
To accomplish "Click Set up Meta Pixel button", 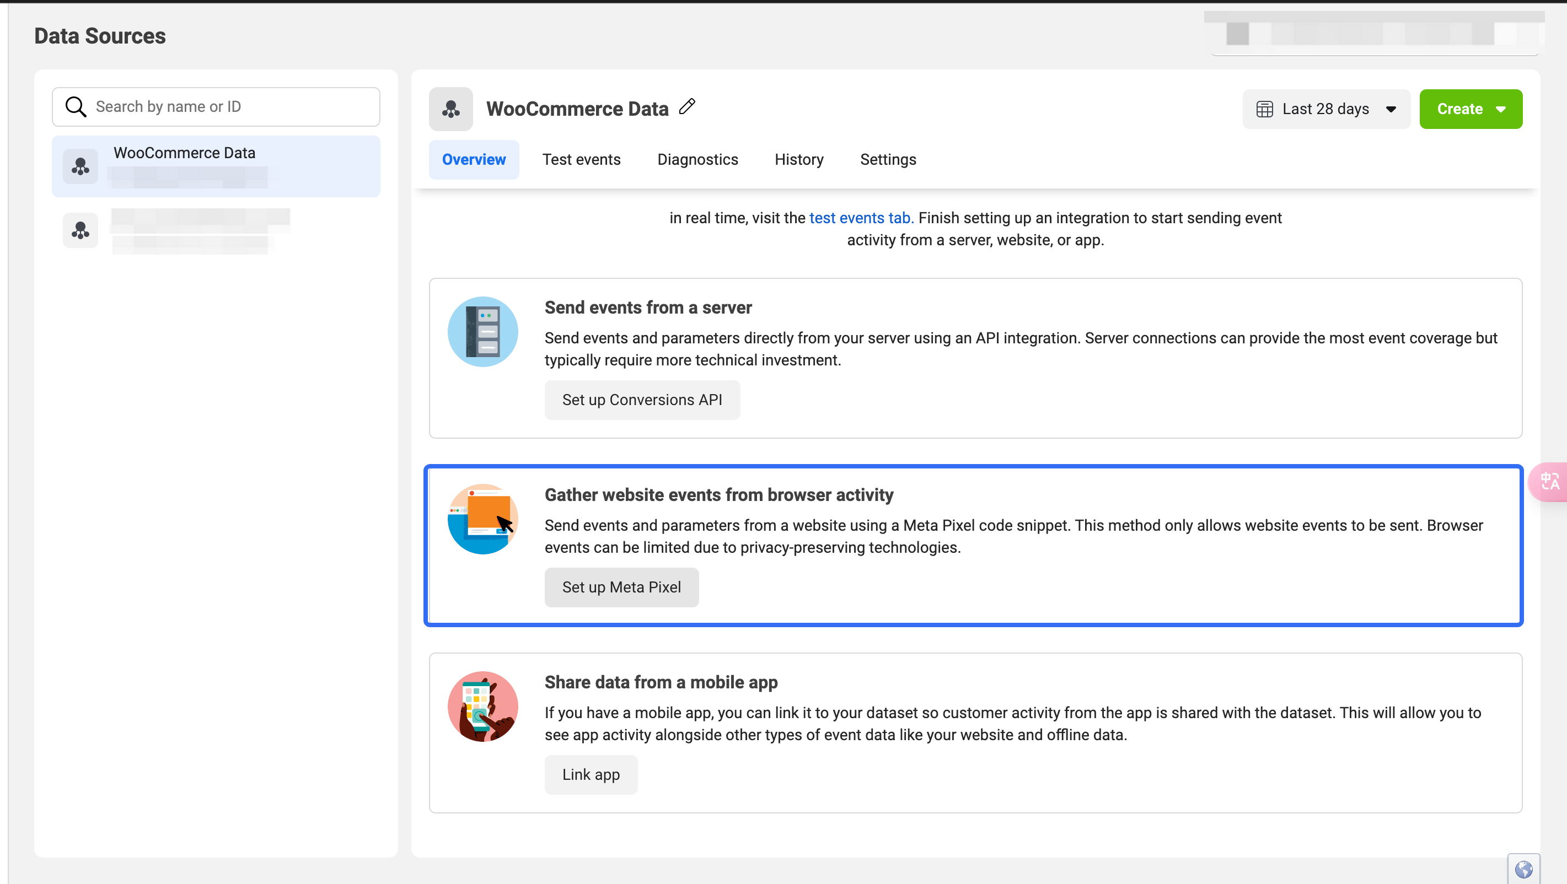I will coord(621,587).
